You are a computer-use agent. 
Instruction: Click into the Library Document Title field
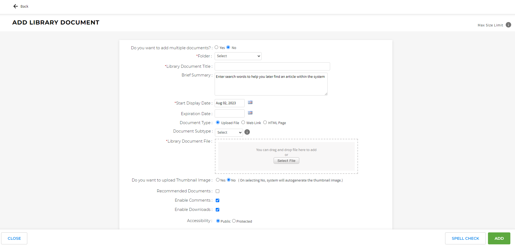coord(272,66)
